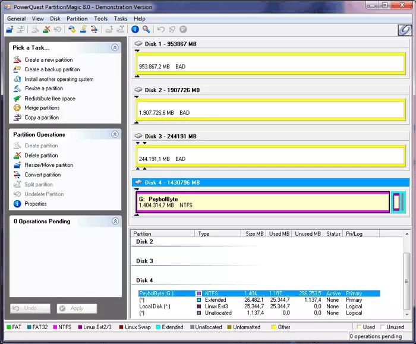The height and width of the screenshot is (344, 416).
Task: Click the grayed Discard changes toolbar icon
Action: [172, 30]
